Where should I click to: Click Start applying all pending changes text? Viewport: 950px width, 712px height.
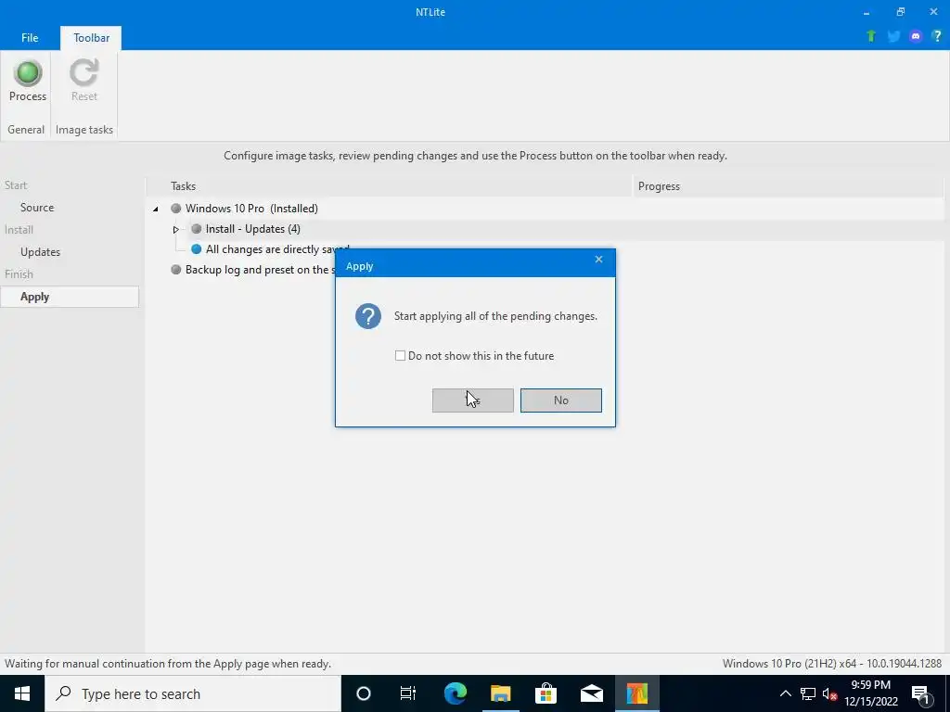click(x=495, y=316)
